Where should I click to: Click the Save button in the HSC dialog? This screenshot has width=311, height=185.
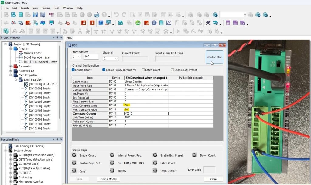click(79, 179)
